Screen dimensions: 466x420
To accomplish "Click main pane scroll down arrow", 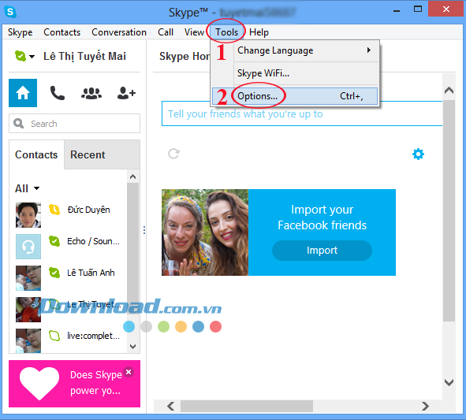I will pyautogui.click(x=449, y=382).
